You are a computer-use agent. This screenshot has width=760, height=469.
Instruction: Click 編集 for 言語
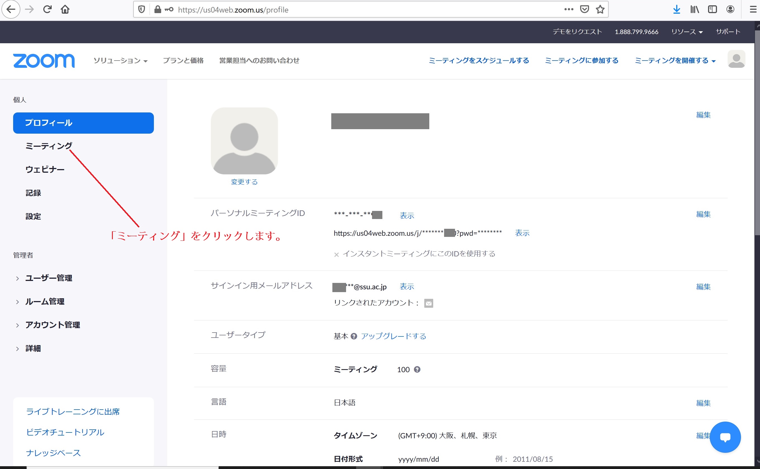tap(704, 403)
